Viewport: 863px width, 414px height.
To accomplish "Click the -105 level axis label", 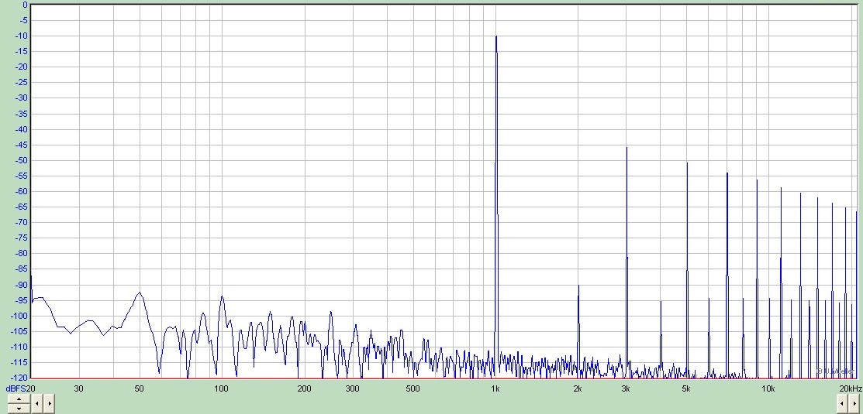I will point(19,332).
